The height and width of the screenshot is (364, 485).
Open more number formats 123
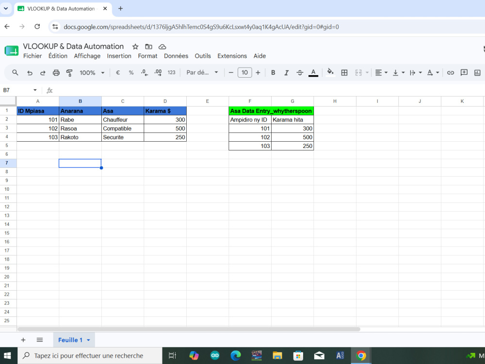(x=171, y=73)
